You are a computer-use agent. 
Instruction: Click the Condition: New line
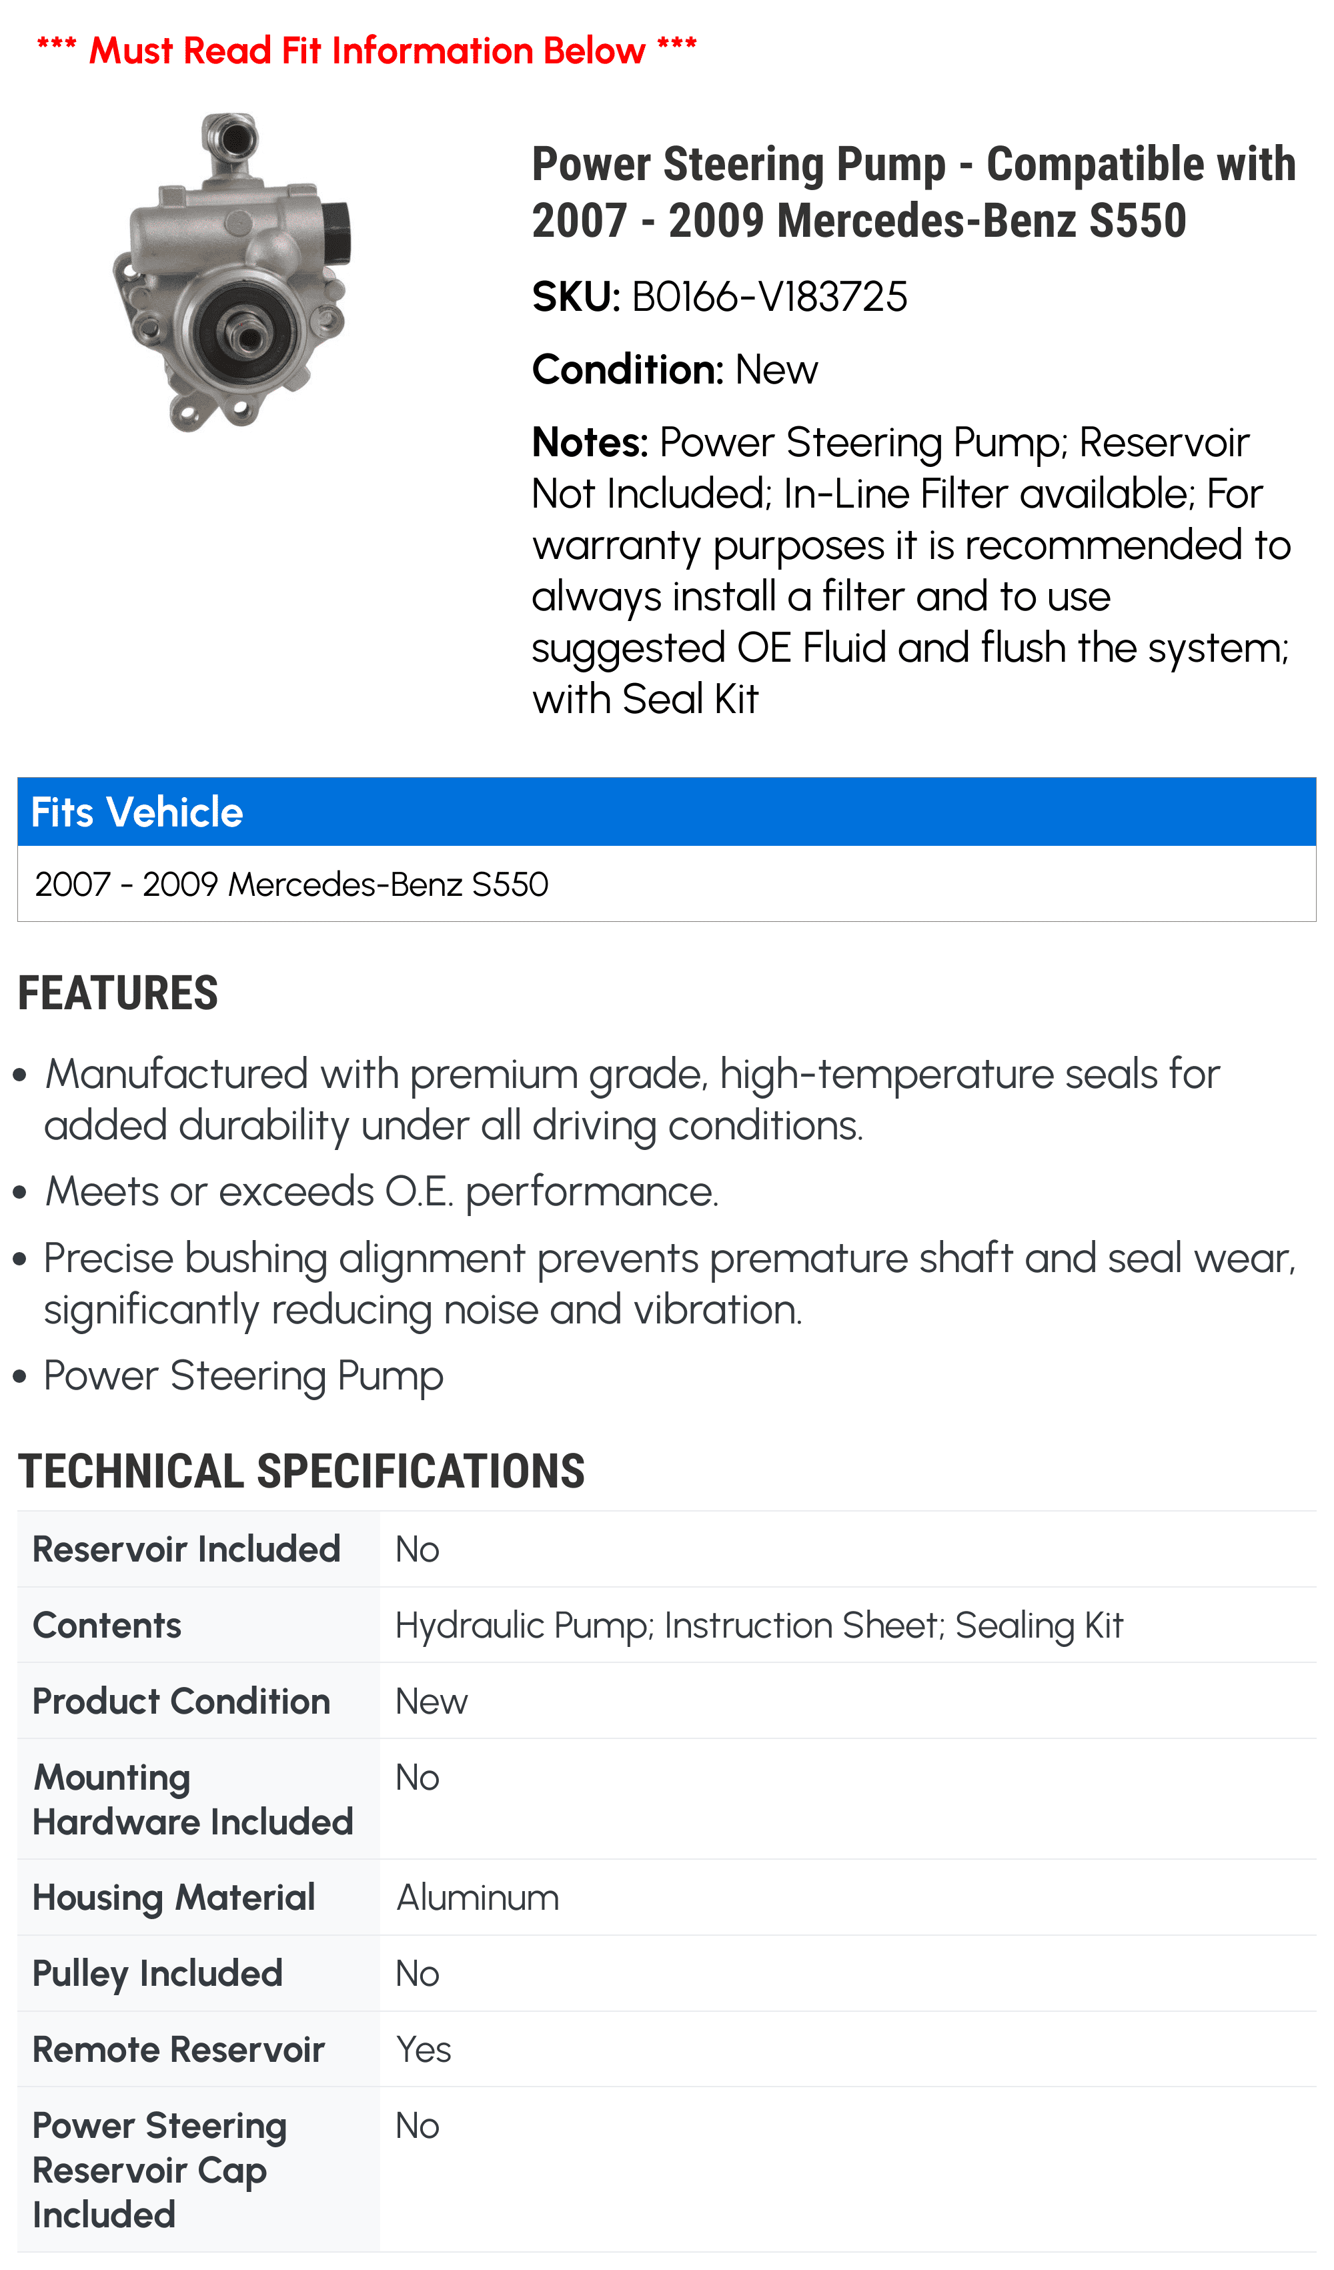[x=674, y=370]
